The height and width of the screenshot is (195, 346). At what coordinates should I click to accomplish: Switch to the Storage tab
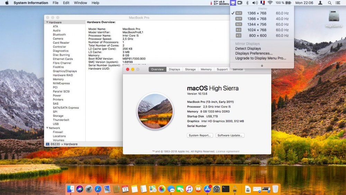(190, 69)
